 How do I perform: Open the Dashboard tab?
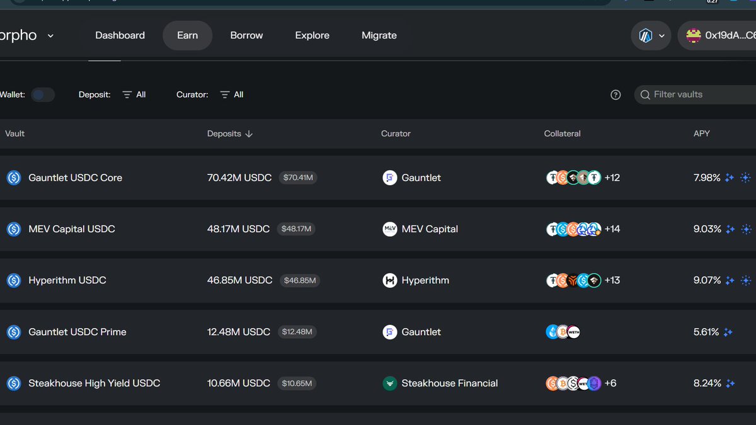[120, 35]
